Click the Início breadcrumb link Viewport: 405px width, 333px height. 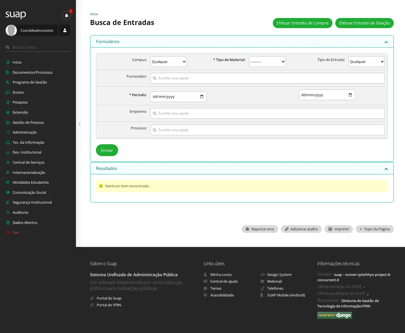click(x=94, y=14)
